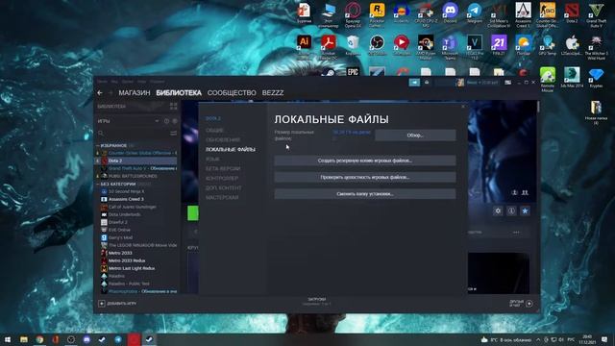Open Microsoft Teams desktop shortcut

450,46
